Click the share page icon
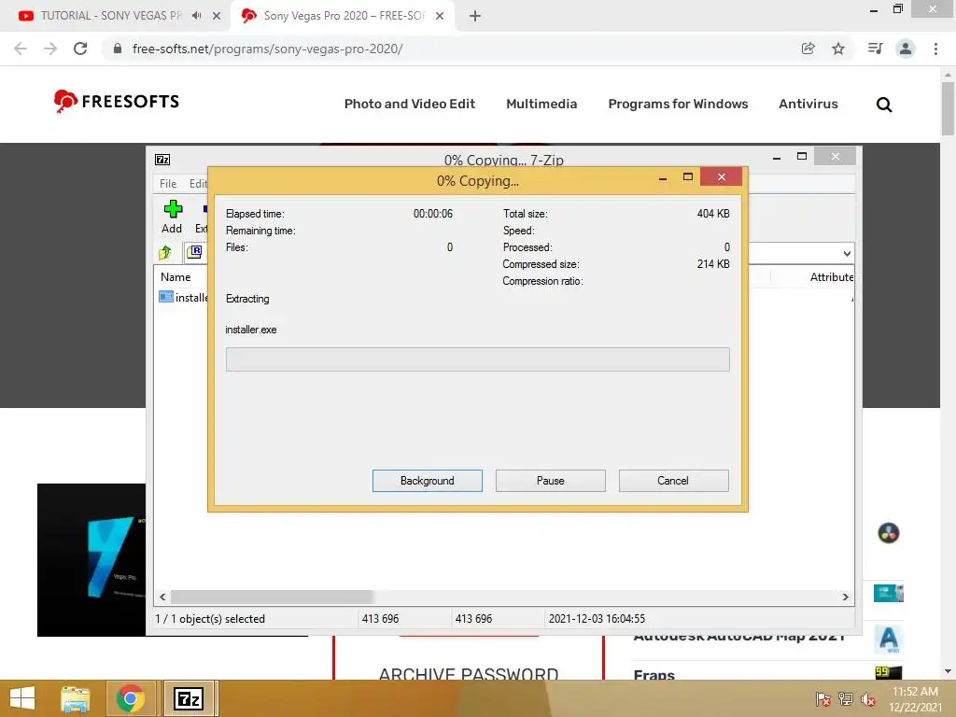 [x=808, y=49]
